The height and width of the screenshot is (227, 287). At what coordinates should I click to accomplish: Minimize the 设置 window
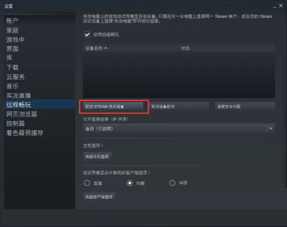point(274,6)
